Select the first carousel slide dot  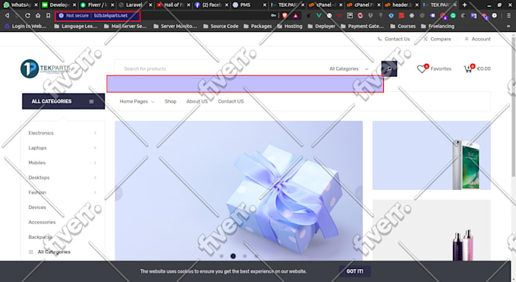tap(222, 256)
